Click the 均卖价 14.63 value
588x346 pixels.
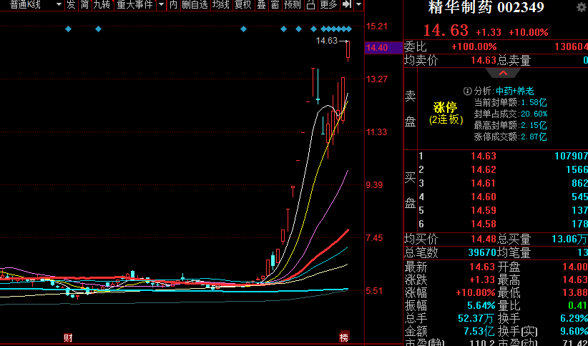(484, 60)
